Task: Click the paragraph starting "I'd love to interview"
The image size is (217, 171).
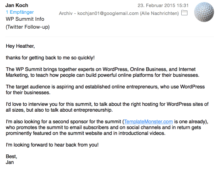Action: (x=107, y=107)
